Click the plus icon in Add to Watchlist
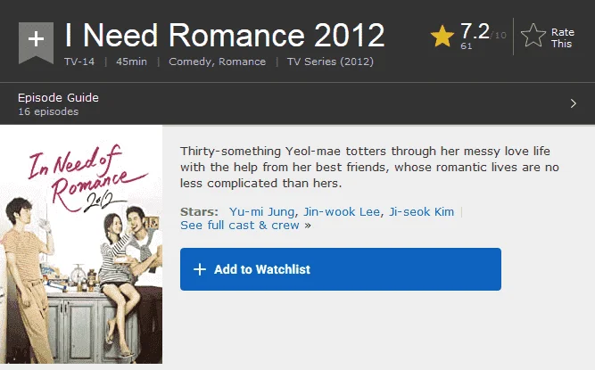This screenshot has height=370, width=595. pos(200,269)
